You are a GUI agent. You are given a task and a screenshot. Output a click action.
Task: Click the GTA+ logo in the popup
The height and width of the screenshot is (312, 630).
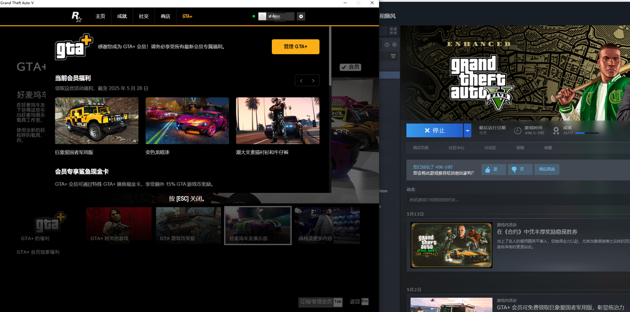click(74, 47)
